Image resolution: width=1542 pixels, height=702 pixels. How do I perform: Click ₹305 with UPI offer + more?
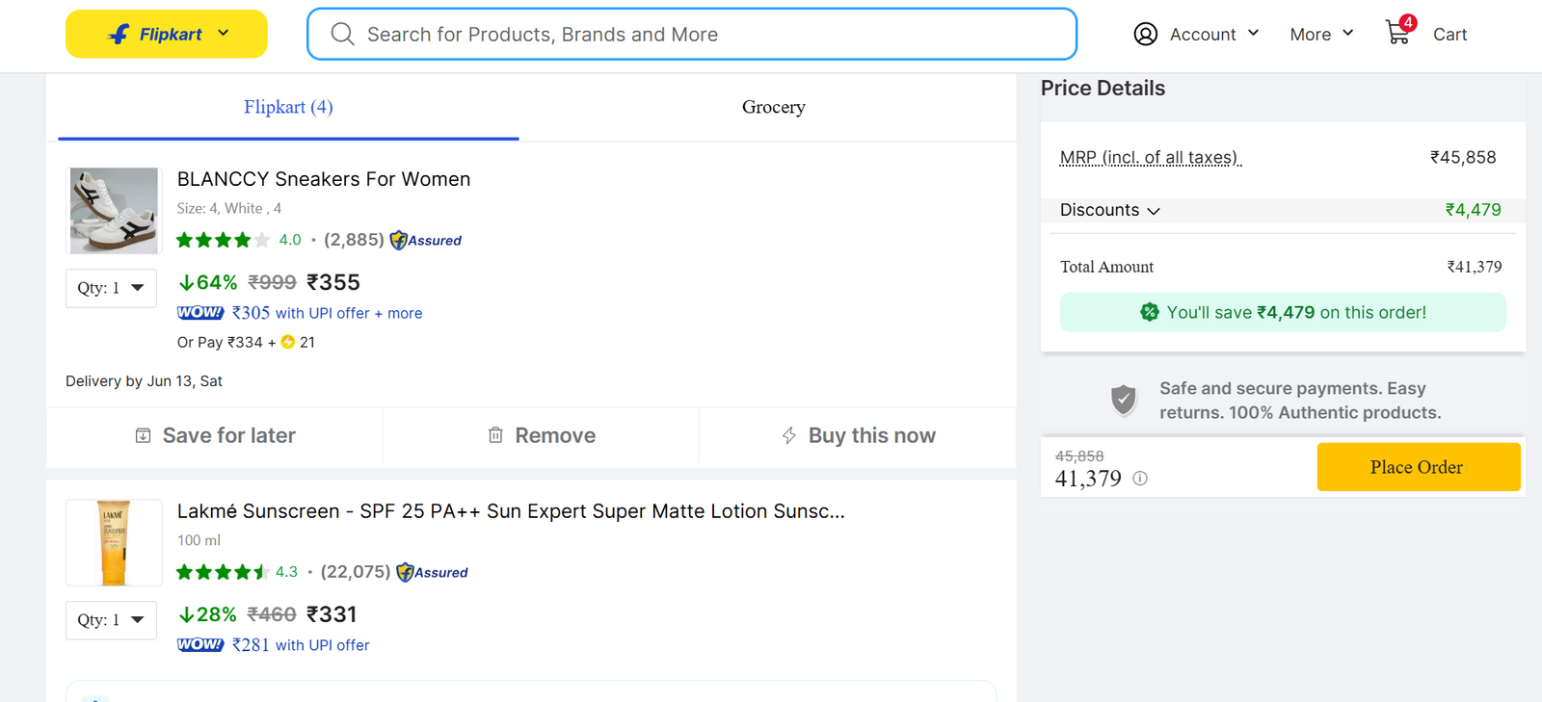tap(327, 313)
